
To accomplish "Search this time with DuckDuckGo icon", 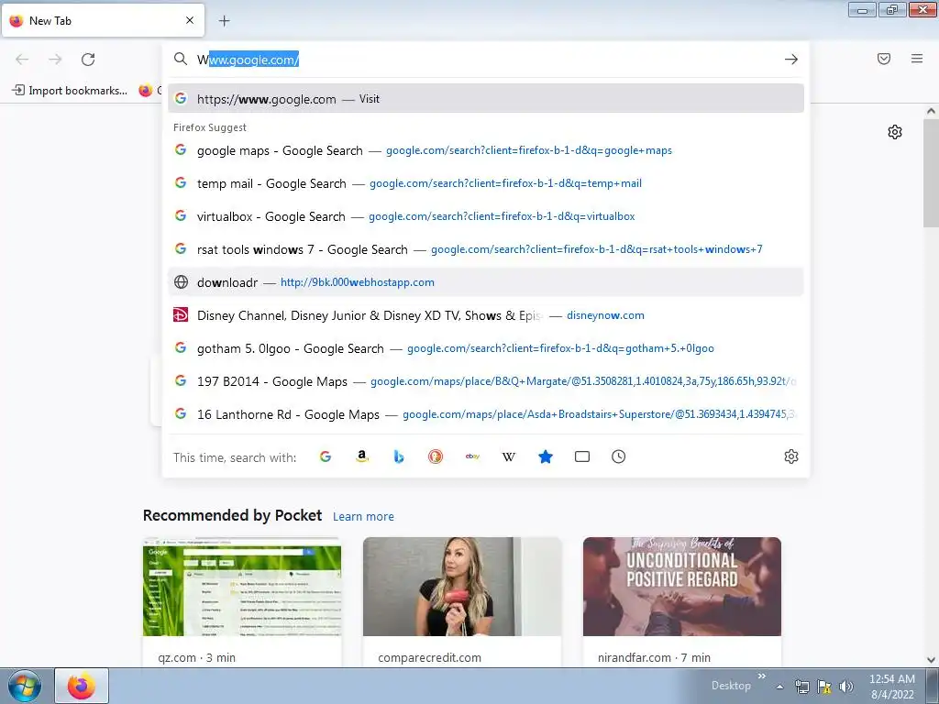I will [x=436, y=456].
